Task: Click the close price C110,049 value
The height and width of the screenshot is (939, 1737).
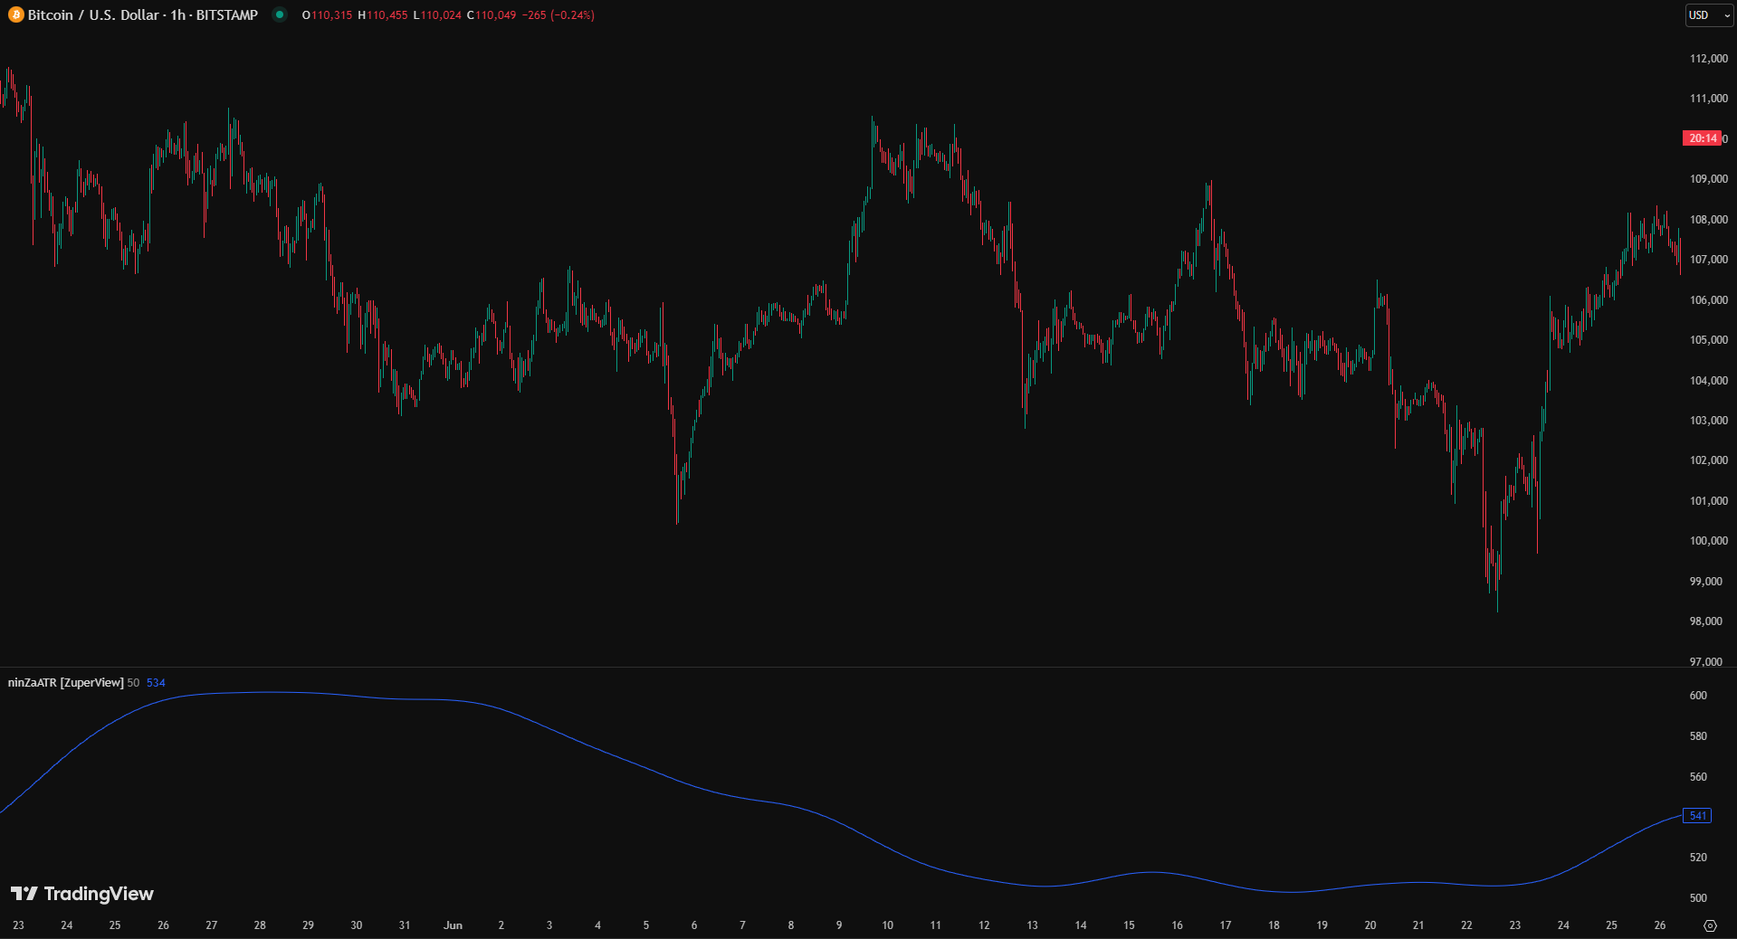Action: (x=492, y=15)
